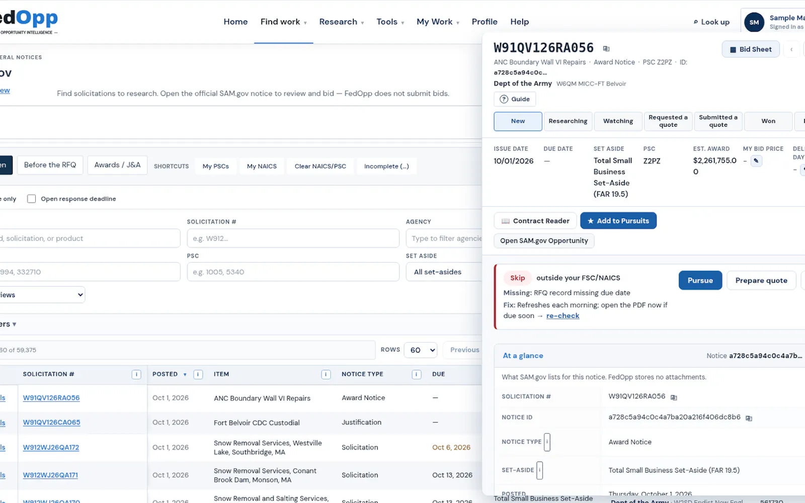Open the Guide help button
805x503 pixels.
pos(515,99)
